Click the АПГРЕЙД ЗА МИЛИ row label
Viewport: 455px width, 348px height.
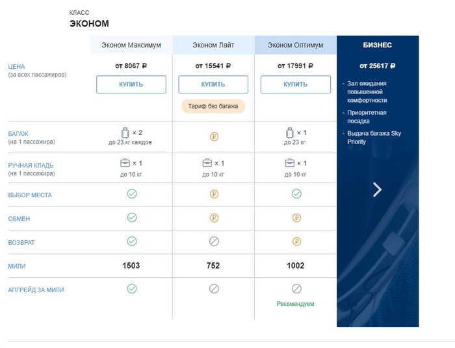pyautogui.click(x=36, y=290)
